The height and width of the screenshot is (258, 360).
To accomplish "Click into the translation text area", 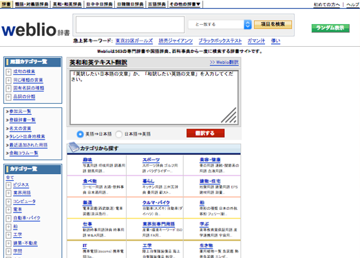I will (x=153, y=98).
